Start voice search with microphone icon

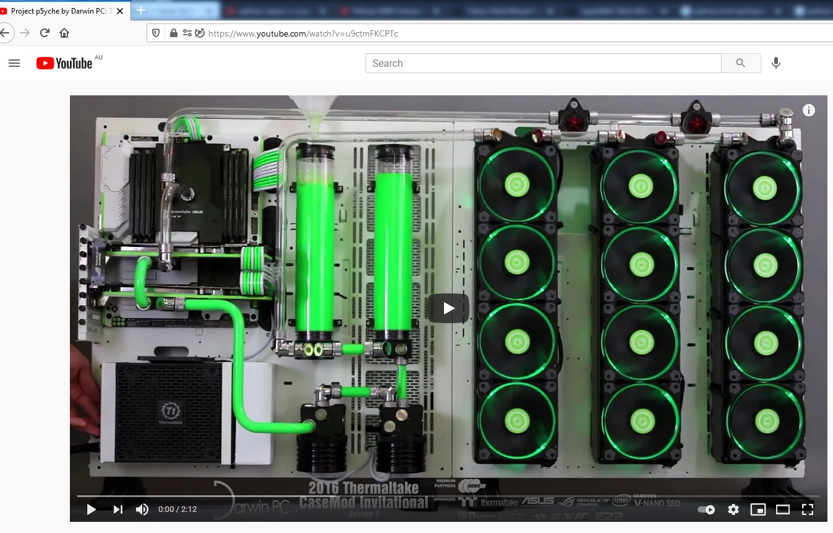pyautogui.click(x=776, y=63)
